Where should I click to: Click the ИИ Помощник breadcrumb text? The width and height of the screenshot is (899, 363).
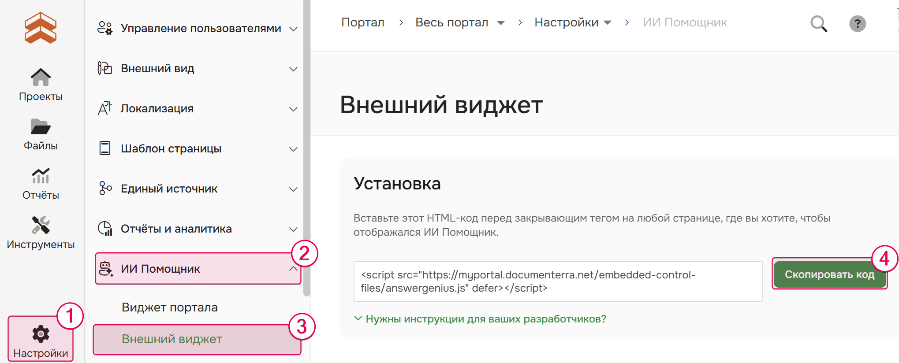coord(685,22)
